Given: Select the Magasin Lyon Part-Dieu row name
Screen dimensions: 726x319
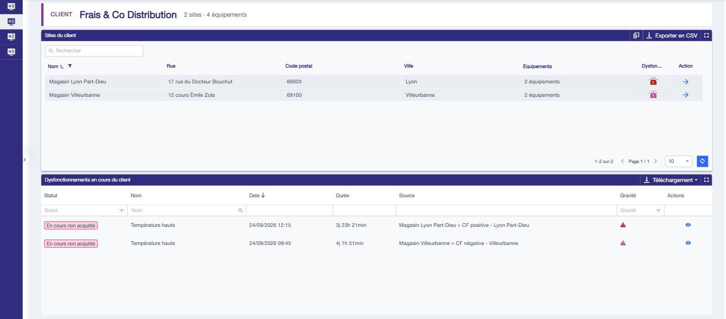Looking at the screenshot, I should [78, 81].
